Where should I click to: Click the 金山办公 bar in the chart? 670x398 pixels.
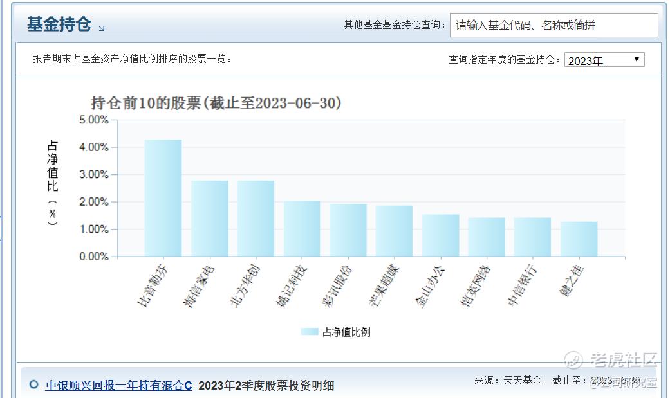[440, 235]
